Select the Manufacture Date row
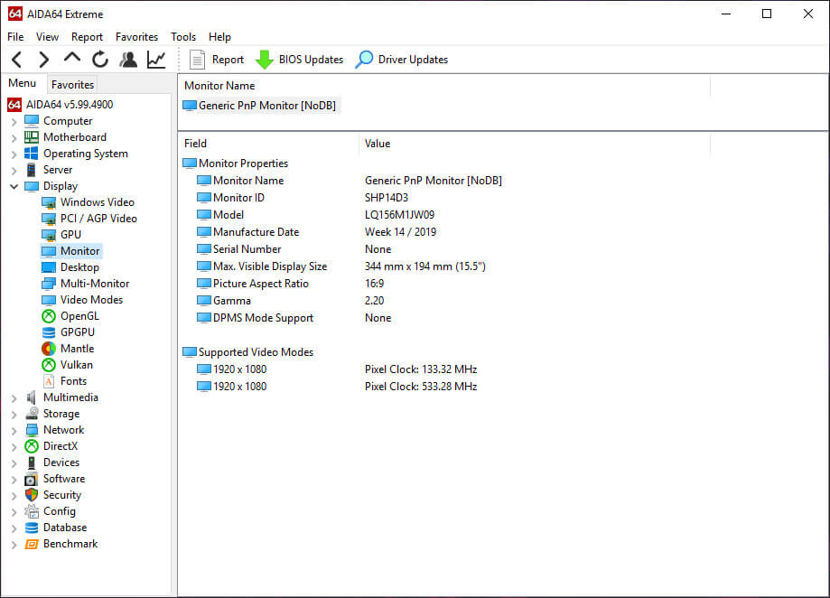The height and width of the screenshot is (598, 830). (350, 232)
